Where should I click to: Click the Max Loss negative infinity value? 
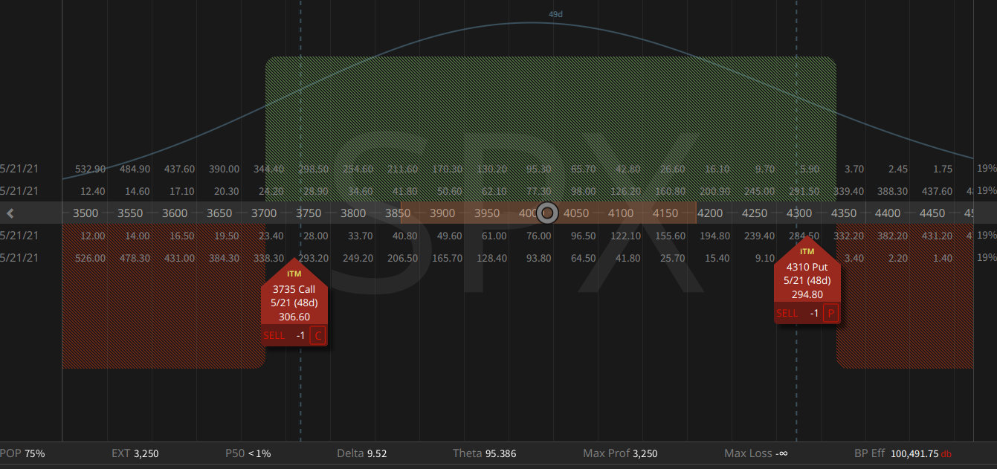(x=782, y=453)
